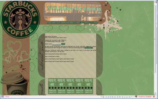This screenshot has width=158, height=99.
Task: Click the page icon beside the Done status
Action: (x=3, y=97)
